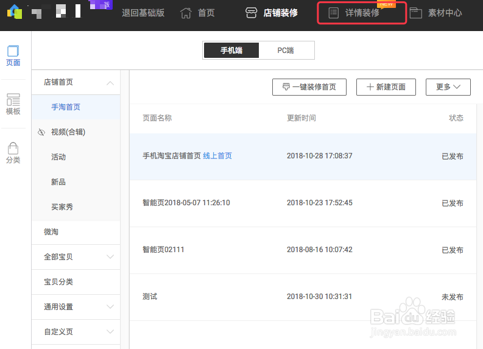Click the 页面名称 column header
The width and height of the screenshot is (483, 349).
[x=157, y=118]
